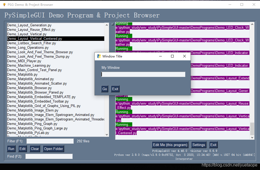Select Demo_Matplotlib_Image_Elem_Spetrogram_Animated_Threaded entry
260x170 pixels.
tap(55, 119)
